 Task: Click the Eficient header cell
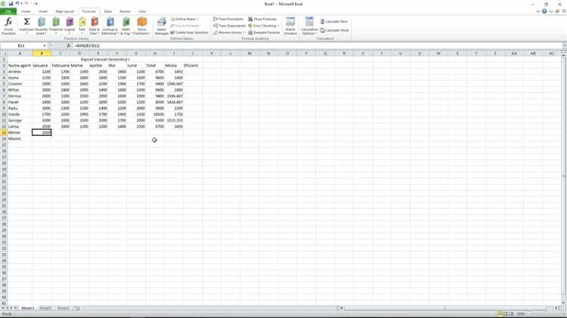[193, 66]
